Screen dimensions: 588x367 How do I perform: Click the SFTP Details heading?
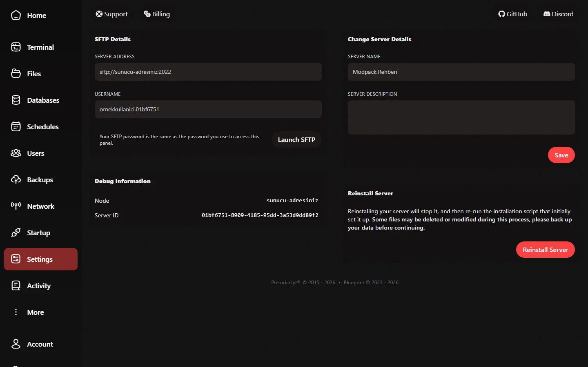[113, 39]
